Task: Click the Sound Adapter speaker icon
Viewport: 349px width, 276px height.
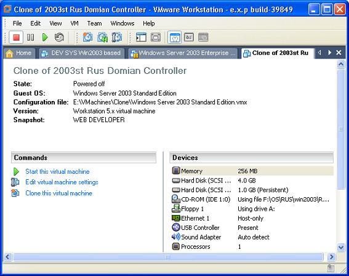Action: point(176,237)
